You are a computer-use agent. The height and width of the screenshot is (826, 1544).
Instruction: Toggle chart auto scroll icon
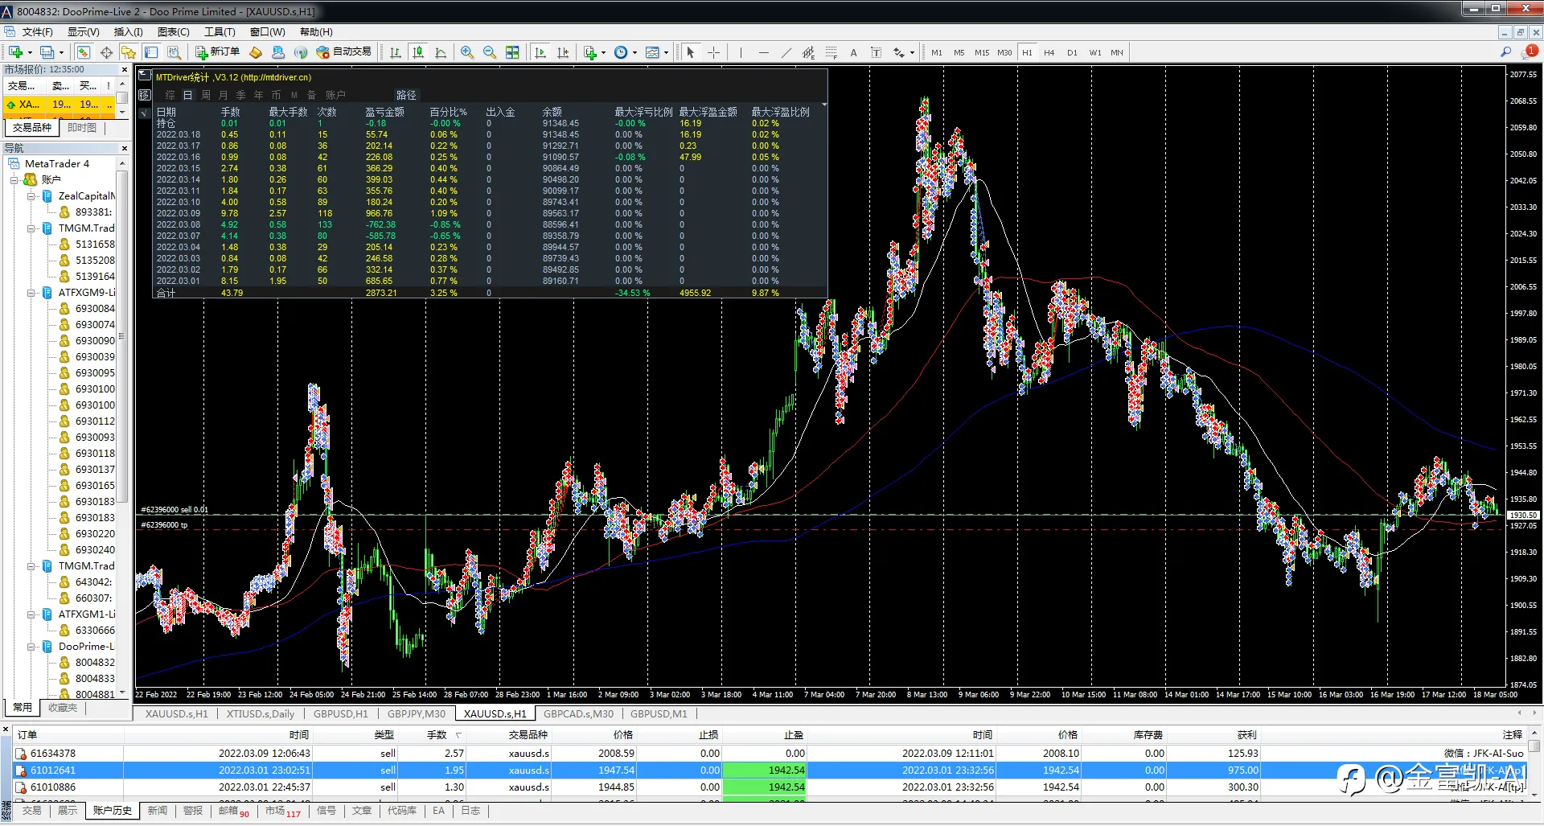[540, 52]
